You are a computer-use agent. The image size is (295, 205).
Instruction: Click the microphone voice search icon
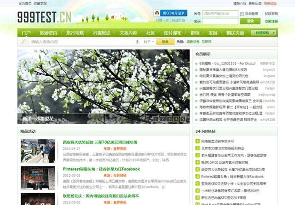point(137,42)
